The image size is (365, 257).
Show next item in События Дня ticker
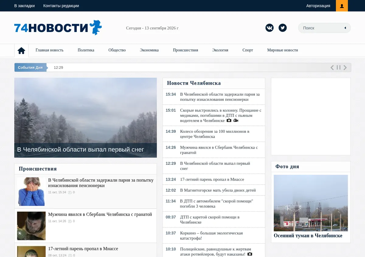click(345, 68)
